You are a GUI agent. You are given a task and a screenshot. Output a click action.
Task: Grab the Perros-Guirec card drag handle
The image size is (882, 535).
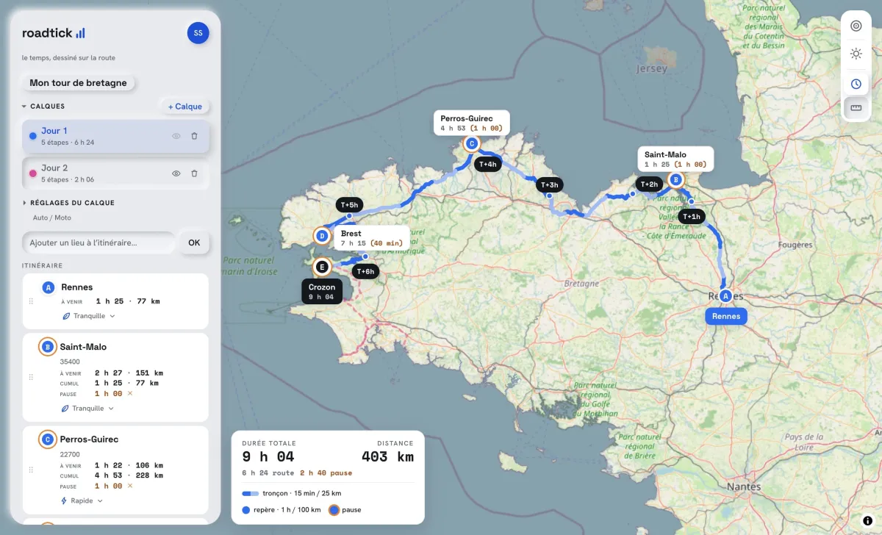pyautogui.click(x=31, y=470)
